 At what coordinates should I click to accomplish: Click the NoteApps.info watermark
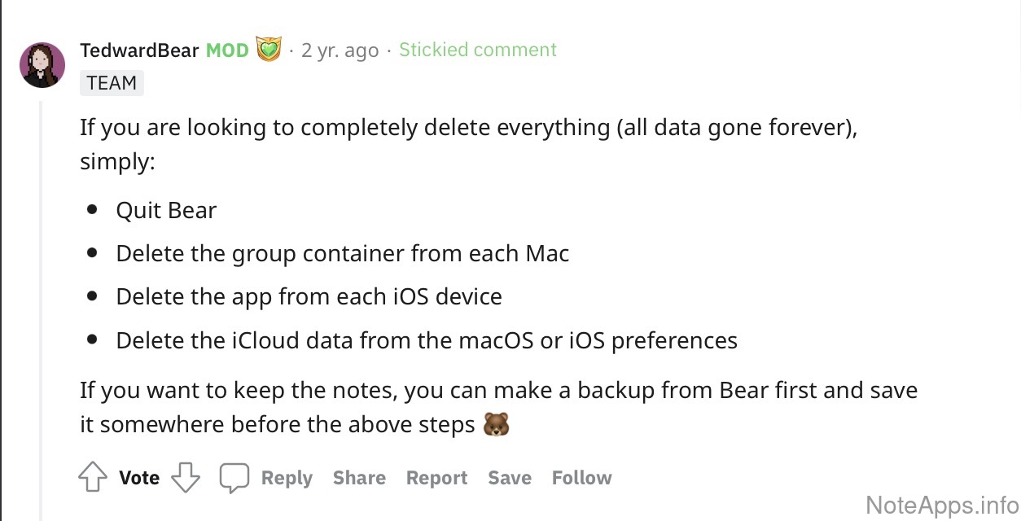(x=942, y=505)
